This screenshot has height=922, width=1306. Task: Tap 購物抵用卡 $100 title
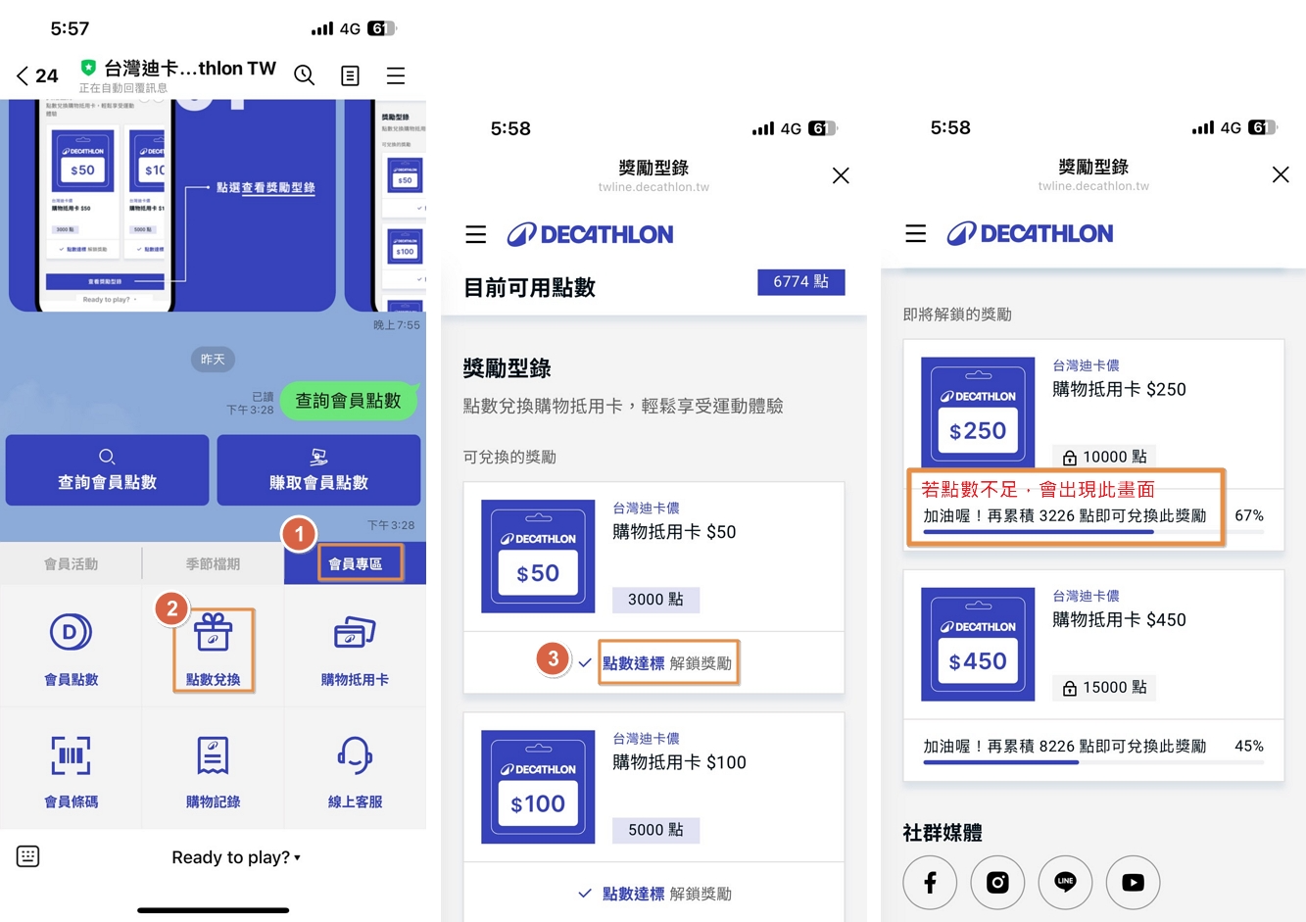tap(679, 762)
